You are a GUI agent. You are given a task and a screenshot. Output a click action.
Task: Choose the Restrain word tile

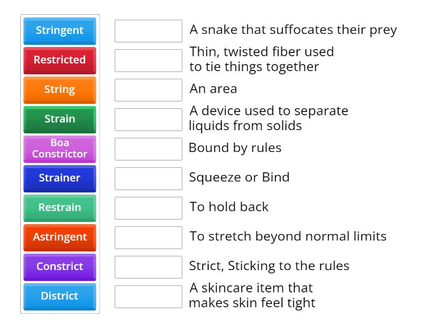[x=60, y=208]
